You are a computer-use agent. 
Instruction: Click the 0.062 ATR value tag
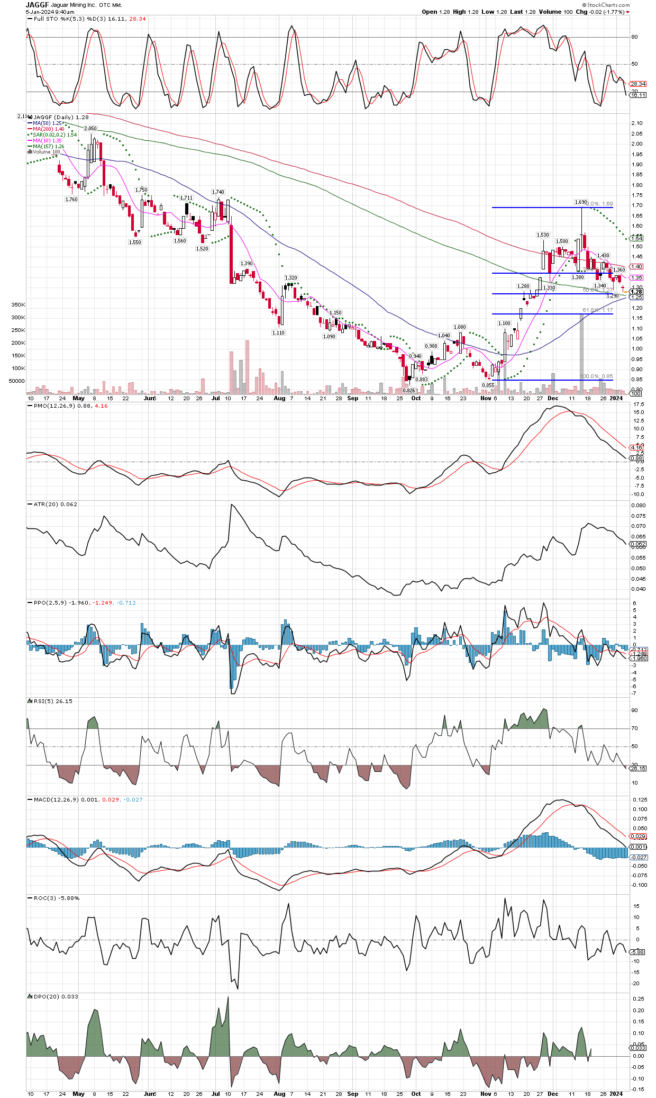coord(639,544)
